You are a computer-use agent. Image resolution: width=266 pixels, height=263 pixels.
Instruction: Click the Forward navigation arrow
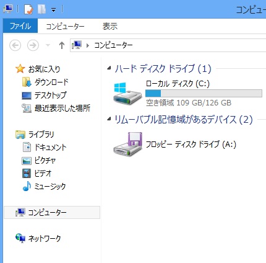33,45
